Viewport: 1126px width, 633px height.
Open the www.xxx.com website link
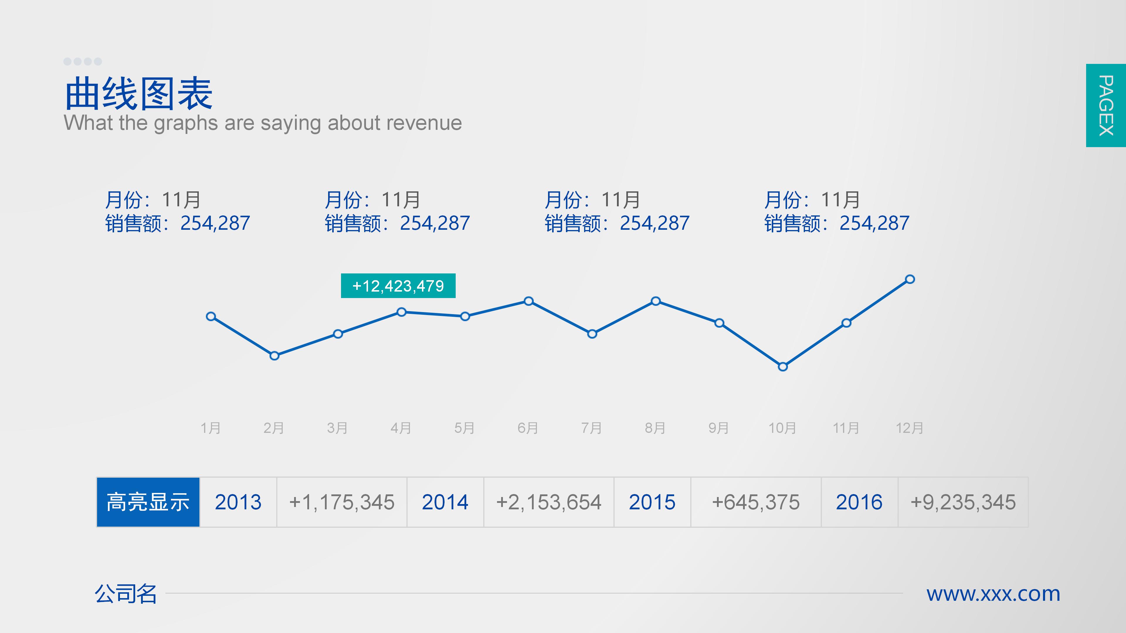(x=993, y=594)
